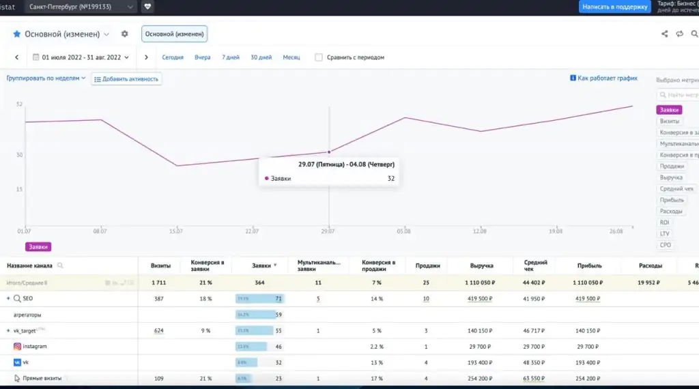
Task: Click the SEO magnifier channel icon
Action: click(17, 298)
